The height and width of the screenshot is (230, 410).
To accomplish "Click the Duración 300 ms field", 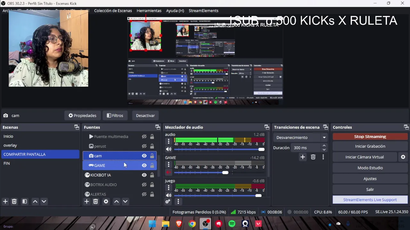I will [x=306, y=148].
